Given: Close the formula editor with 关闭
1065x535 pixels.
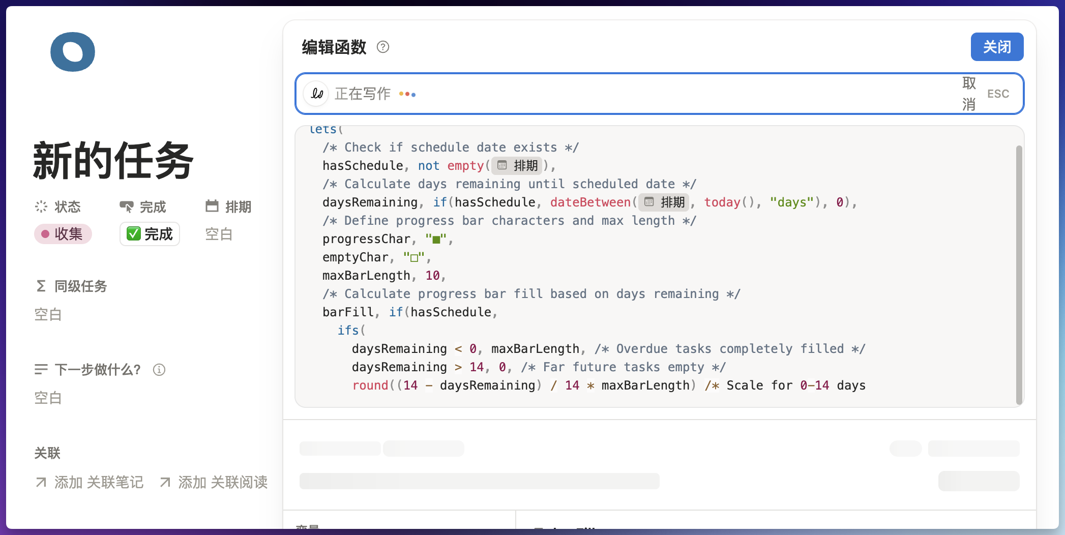Looking at the screenshot, I should click(997, 47).
